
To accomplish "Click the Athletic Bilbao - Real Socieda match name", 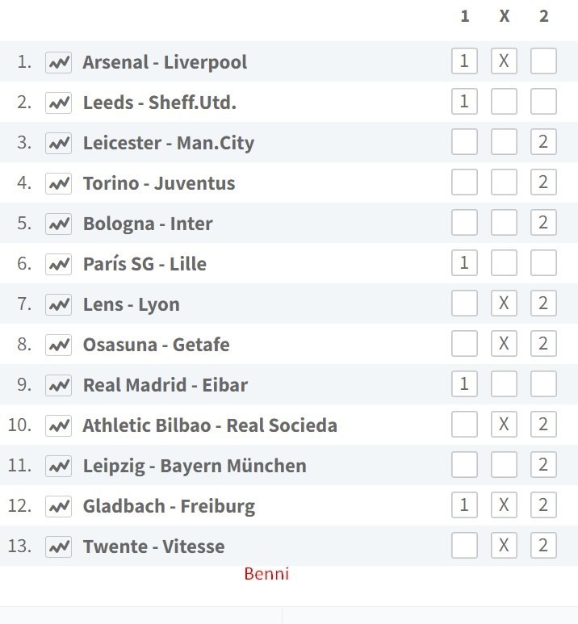I will click(210, 425).
